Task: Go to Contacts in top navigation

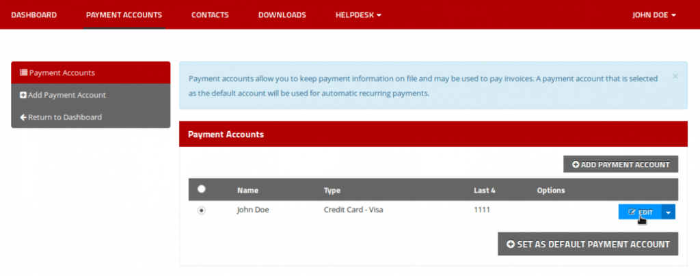Action: coord(210,15)
